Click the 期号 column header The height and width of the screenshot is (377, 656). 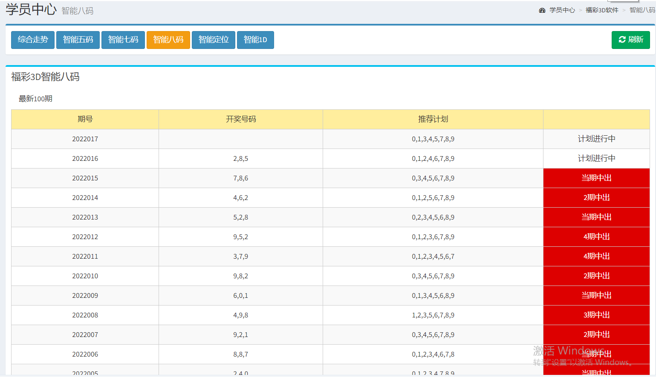point(85,119)
